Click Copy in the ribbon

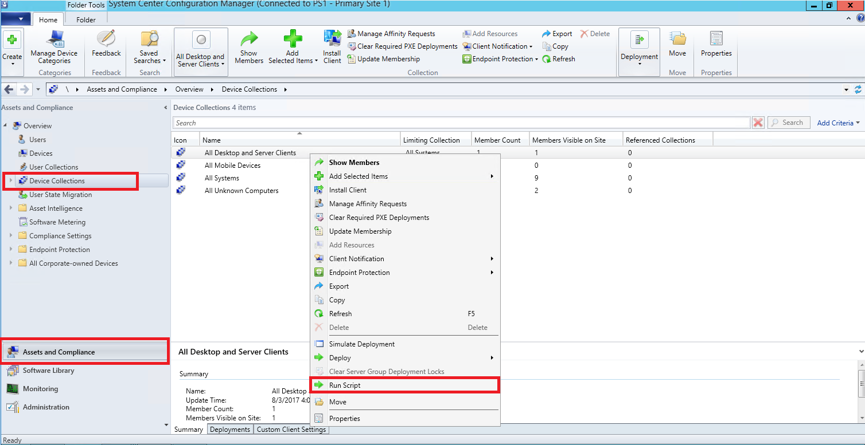pyautogui.click(x=555, y=46)
